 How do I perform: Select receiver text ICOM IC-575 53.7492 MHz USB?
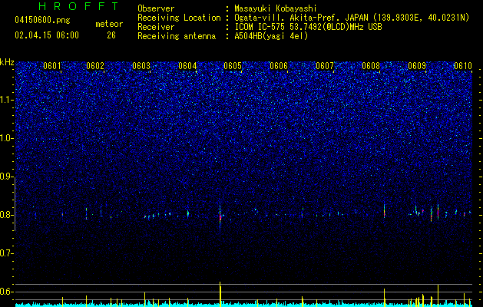click(x=308, y=27)
